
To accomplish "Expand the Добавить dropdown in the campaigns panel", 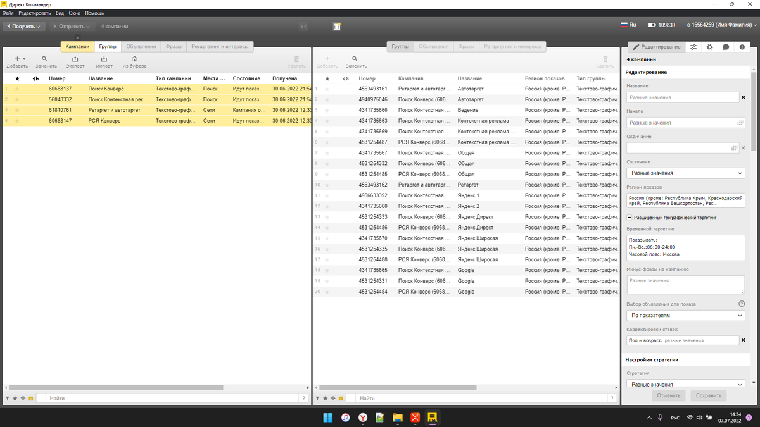I will click(x=24, y=58).
